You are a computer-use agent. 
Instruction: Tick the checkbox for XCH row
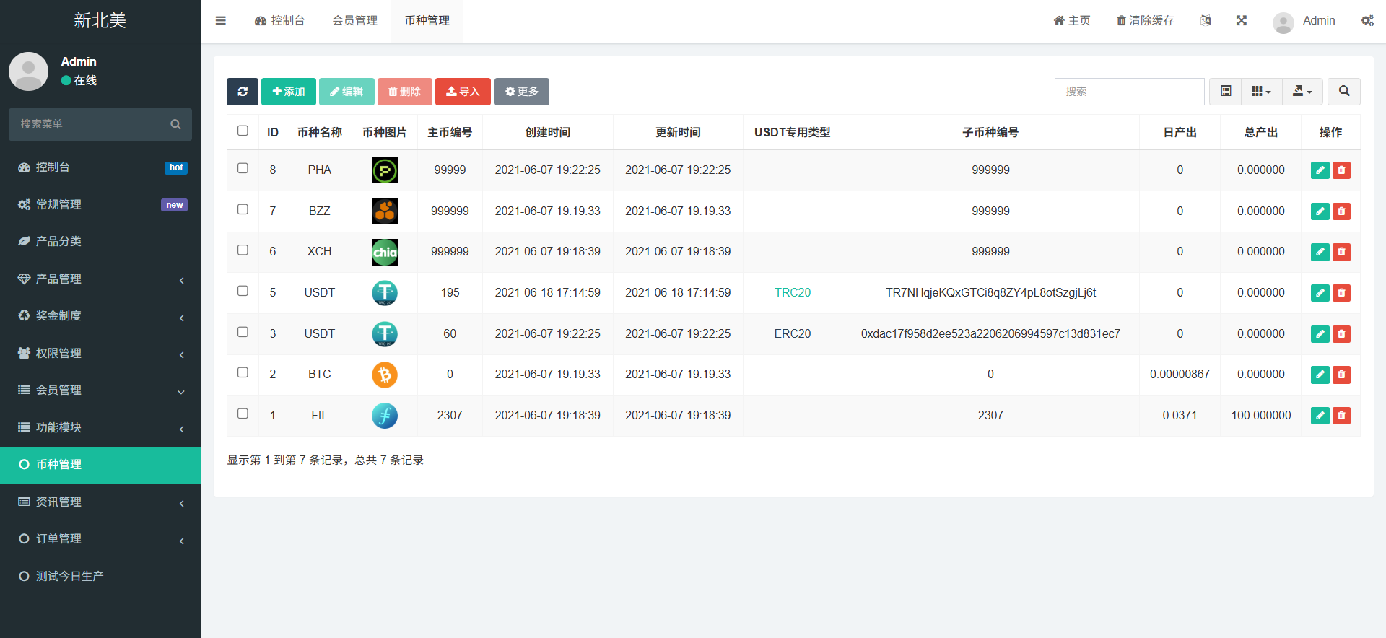click(x=243, y=250)
